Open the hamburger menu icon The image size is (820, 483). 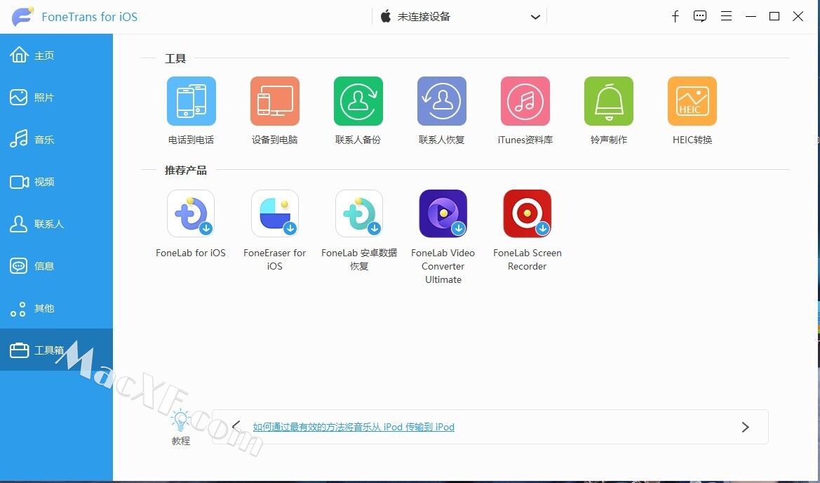pos(726,17)
